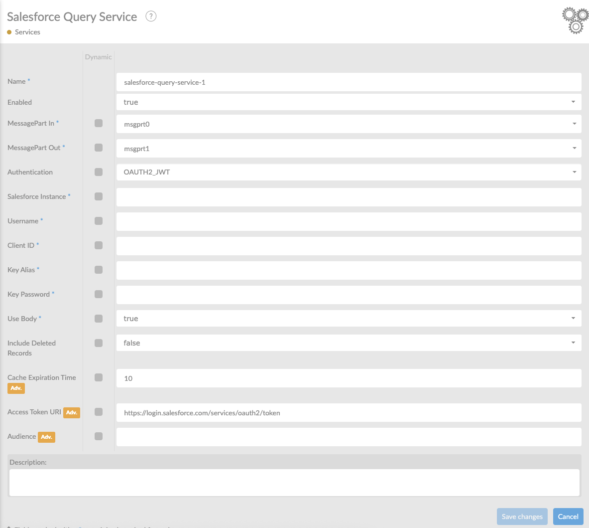Click the Adv. badge under Cache Expiration Time
Viewport: 589px width, 528px height.
(x=16, y=388)
